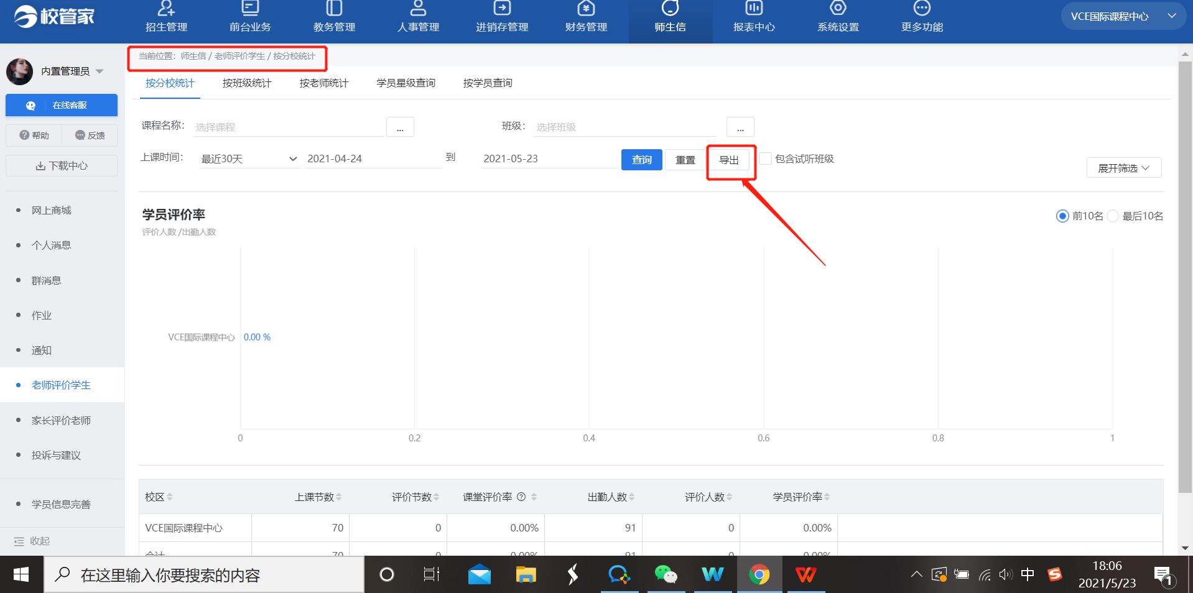Open Chrome in taskbar
1193x593 pixels.
(x=759, y=574)
